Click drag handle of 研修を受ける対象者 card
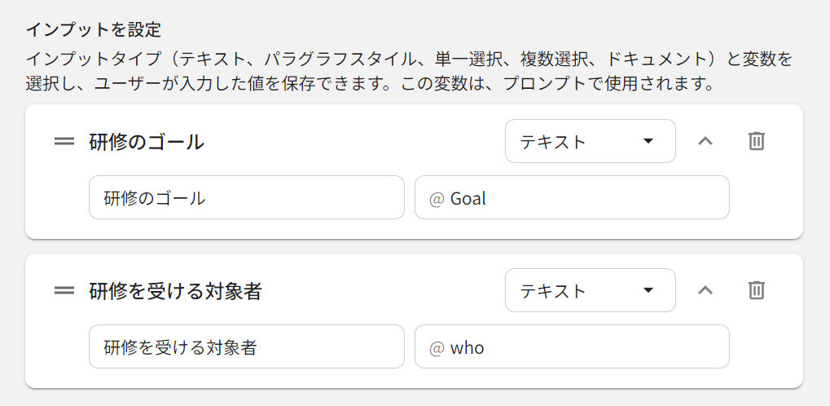Image resolution: width=830 pixels, height=406 pixels. (x=64, y=291)
